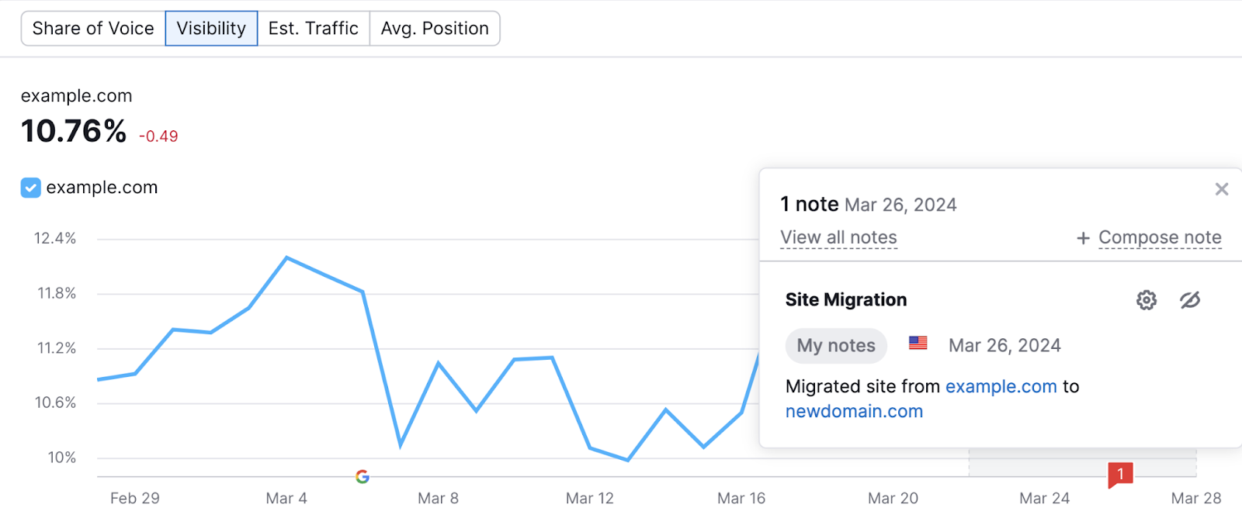Open the Est. Traffic tab
The height and width of the screenshot is (532, 1242).
[314, 28]
